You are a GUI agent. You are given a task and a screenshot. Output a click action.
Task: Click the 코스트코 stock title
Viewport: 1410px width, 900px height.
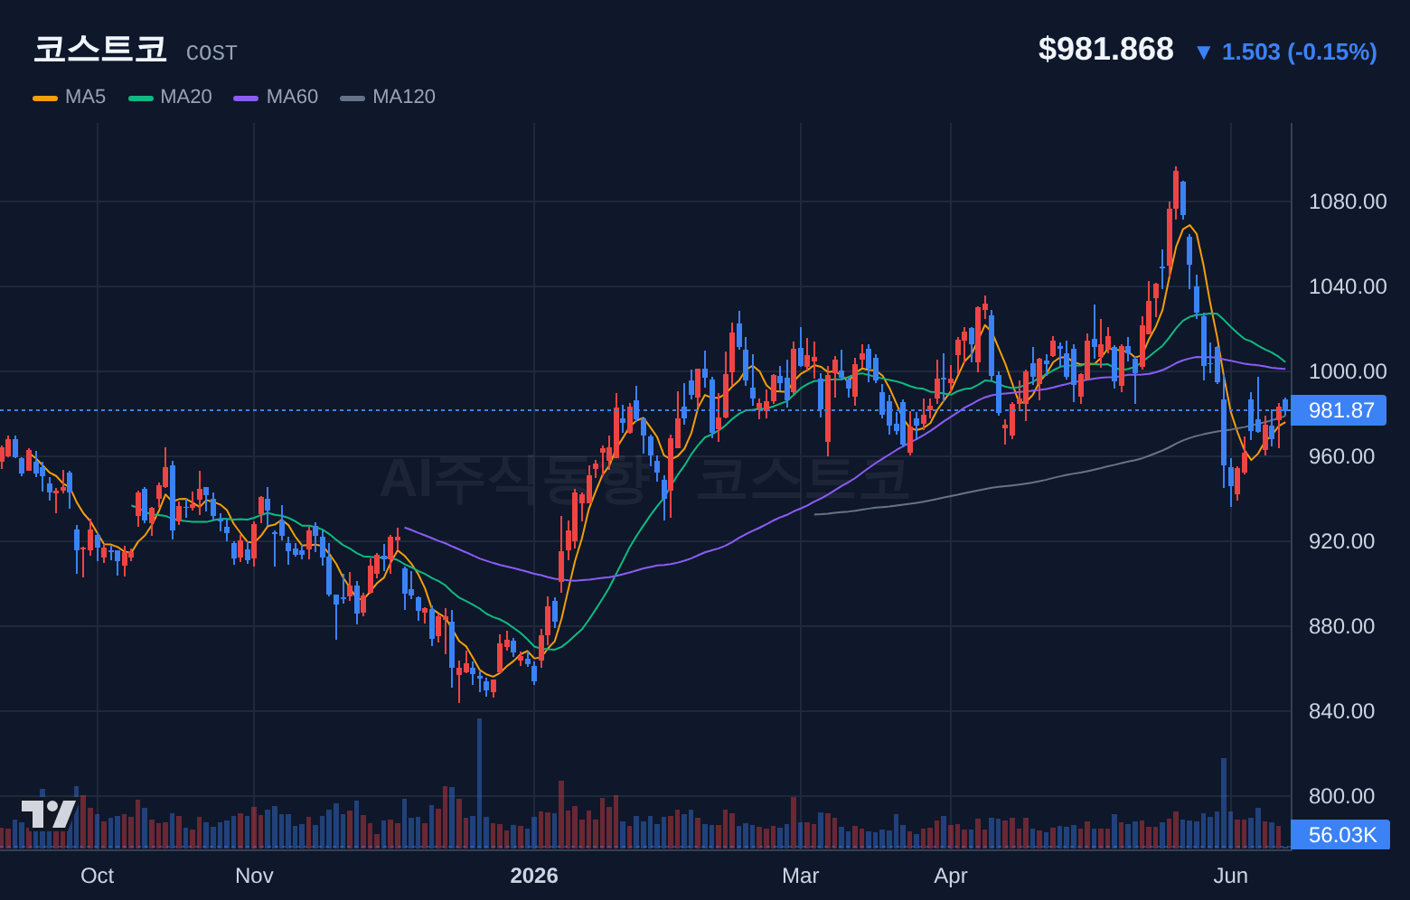pyautogui.click(x=100, y=49)
